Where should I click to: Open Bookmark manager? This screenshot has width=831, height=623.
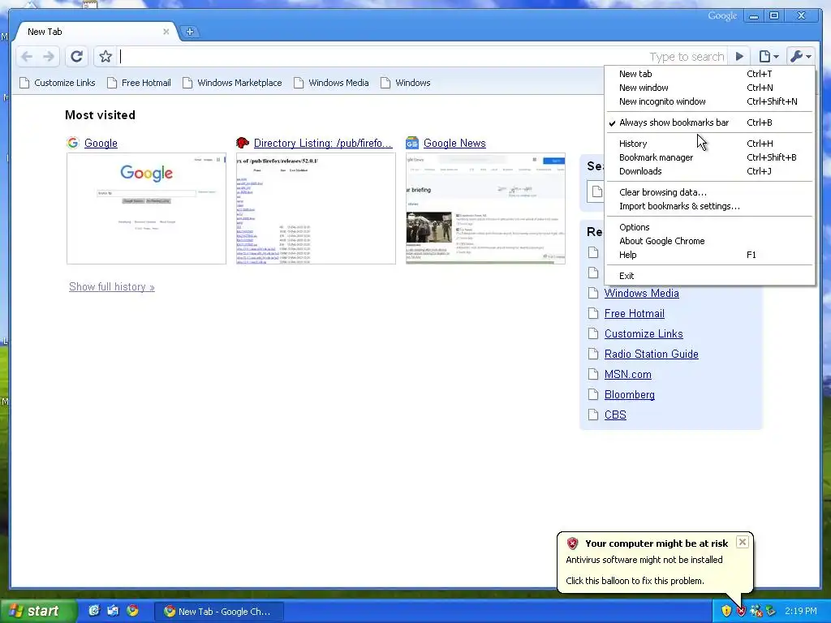click(709, 157)
